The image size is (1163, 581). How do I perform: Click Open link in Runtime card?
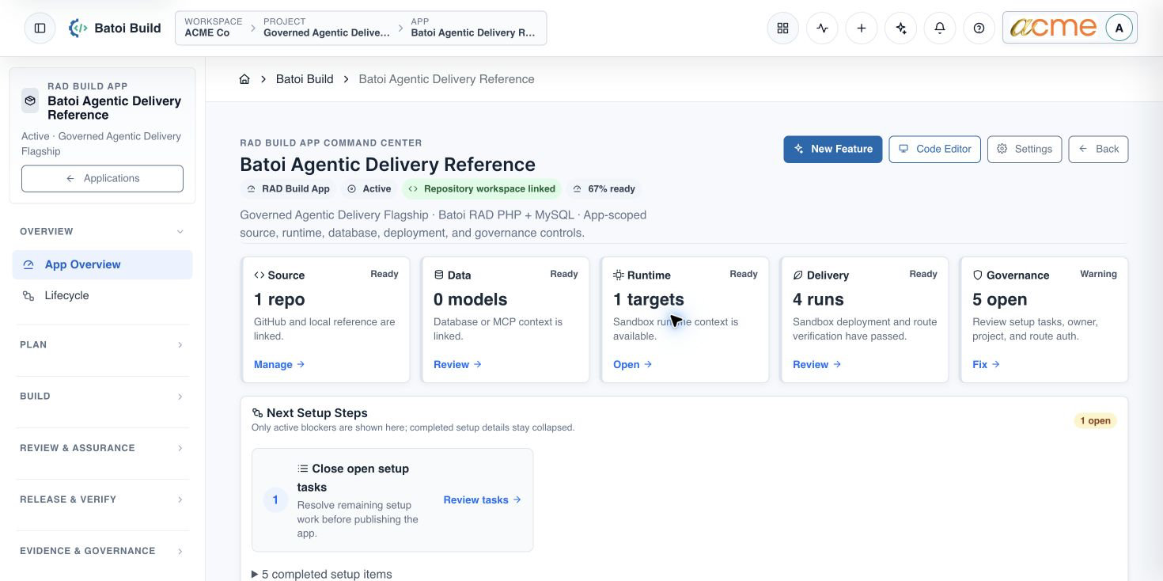tap(633, 364)
